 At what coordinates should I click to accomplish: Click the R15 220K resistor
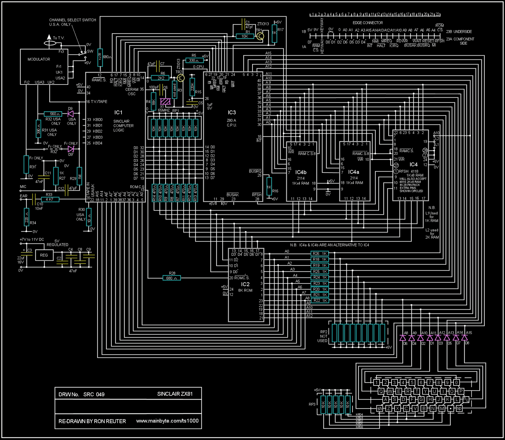[192, 87]
